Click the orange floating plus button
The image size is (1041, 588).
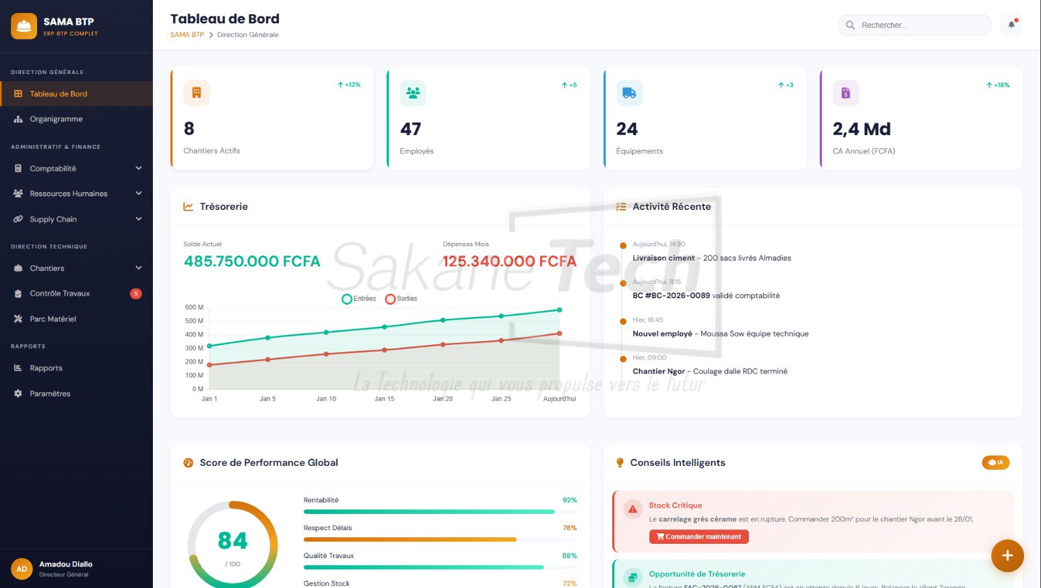click(1007, 556)
